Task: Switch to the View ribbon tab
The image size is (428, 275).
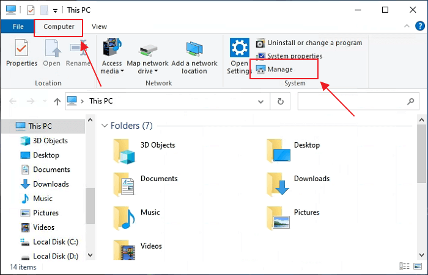Action: pos(99,27)
